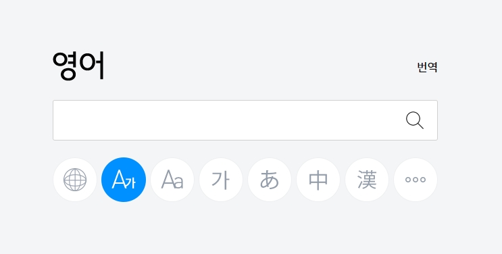Switch to the Aa English-English dictionary
Screen dimensions: 502x254
coord(172,180)
